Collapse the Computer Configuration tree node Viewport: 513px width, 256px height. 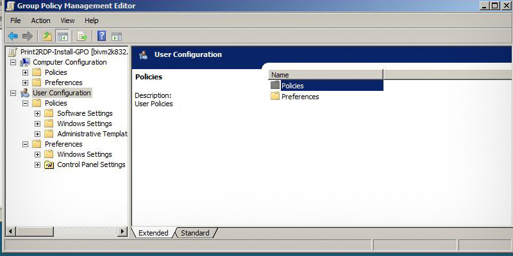[13, 62]
